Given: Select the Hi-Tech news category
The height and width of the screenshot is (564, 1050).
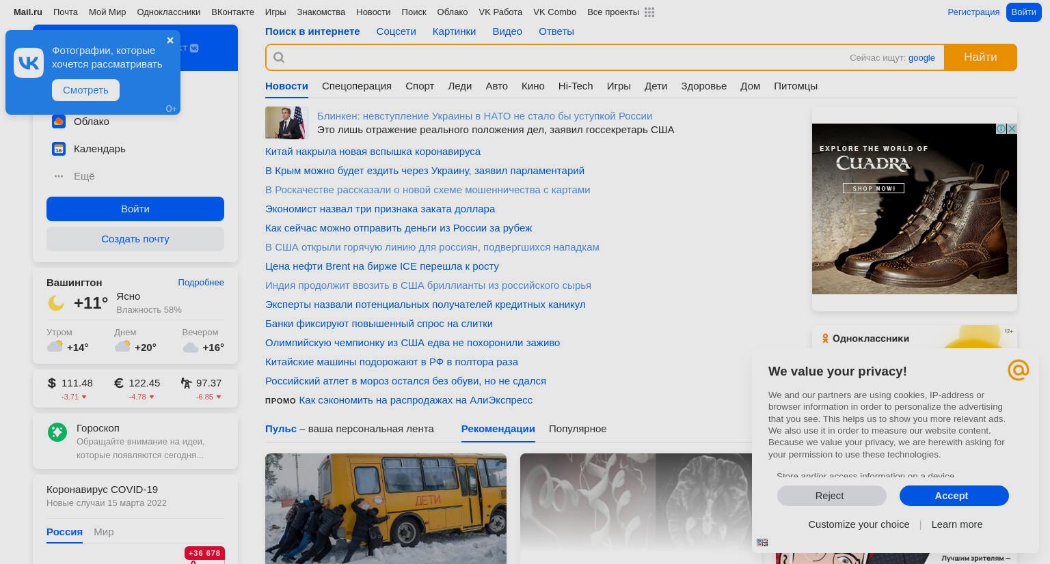Looking at the screenshot, I should click(576, 86).
